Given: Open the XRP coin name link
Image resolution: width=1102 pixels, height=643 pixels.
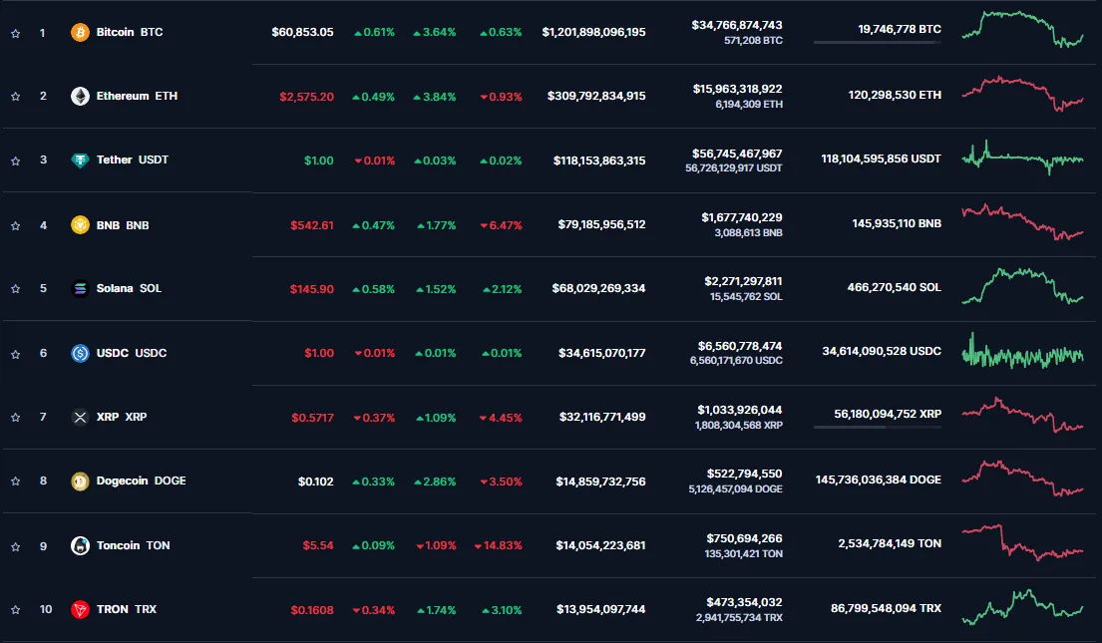Looking at the screenshot, I should click(x=122, y=417).
